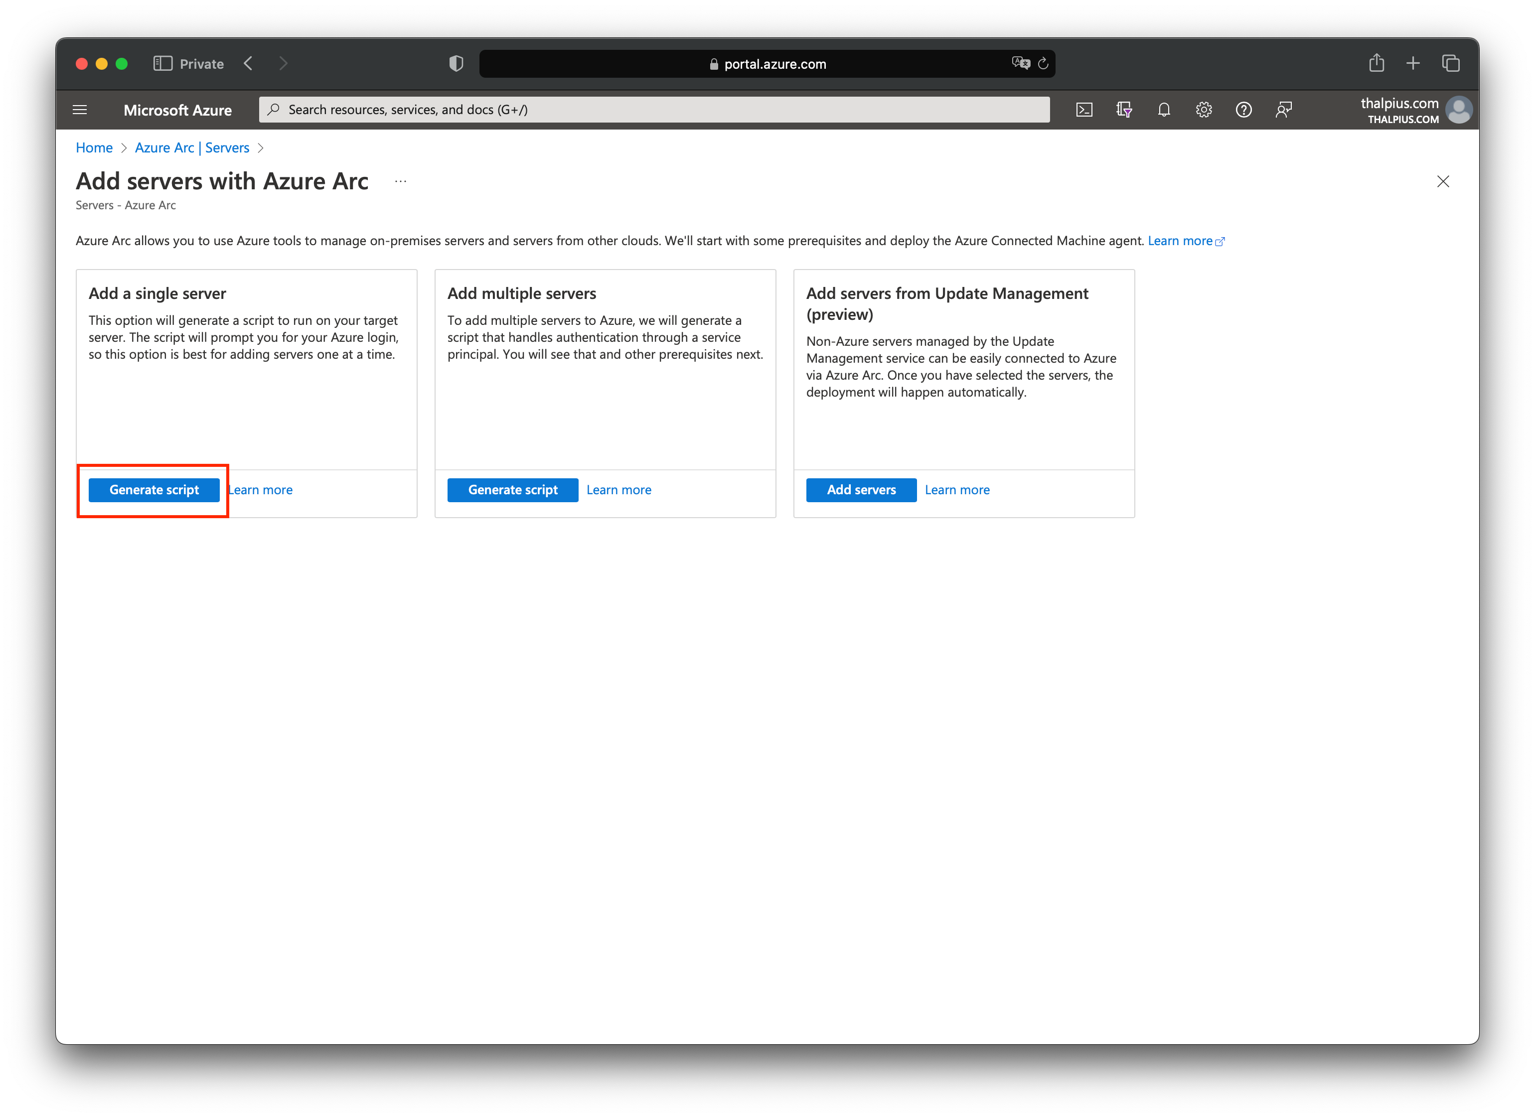Open the Help question mark icon
The height and width of the screenshot is (1118, 1535).
(1243, 110)
